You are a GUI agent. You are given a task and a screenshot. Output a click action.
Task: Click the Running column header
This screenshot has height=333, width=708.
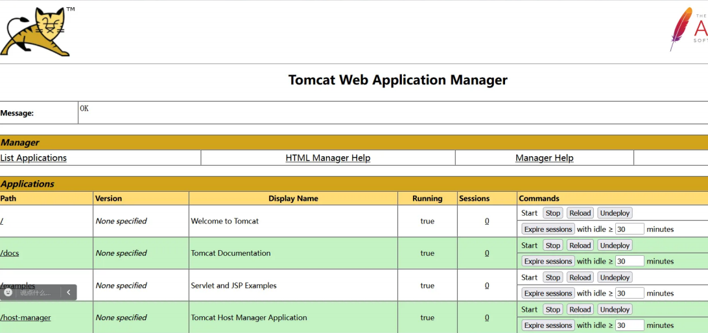coord(427,198)
